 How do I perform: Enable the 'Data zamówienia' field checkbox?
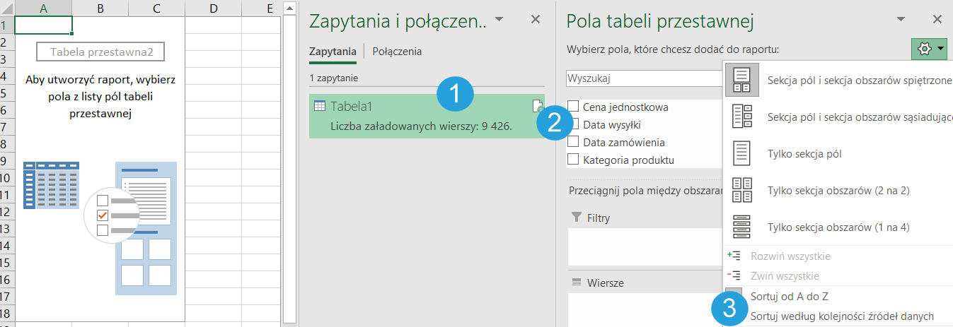click(573, 142)
